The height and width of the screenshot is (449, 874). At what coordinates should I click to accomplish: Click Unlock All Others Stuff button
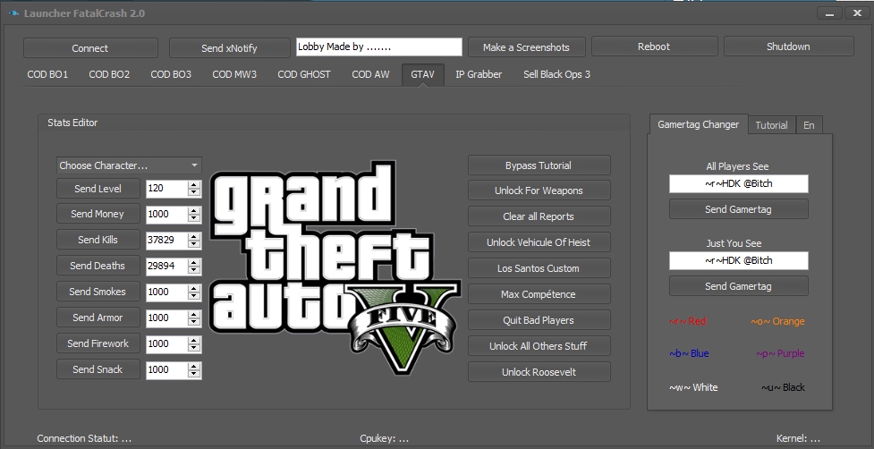(539, 346)
